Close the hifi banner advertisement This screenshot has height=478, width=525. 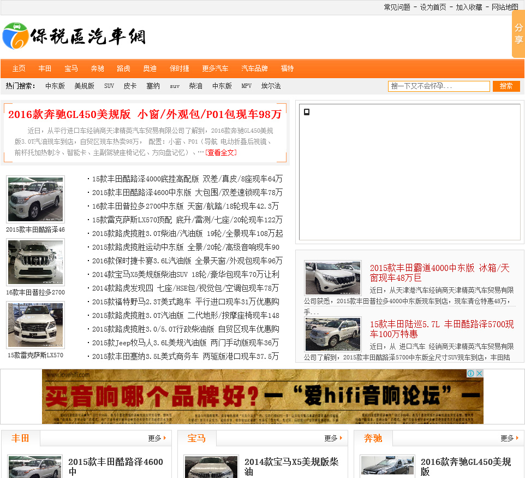pos(480,373)
